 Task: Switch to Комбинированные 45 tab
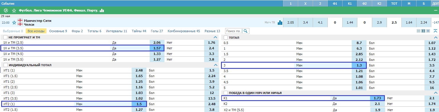[x=184, y=31]
